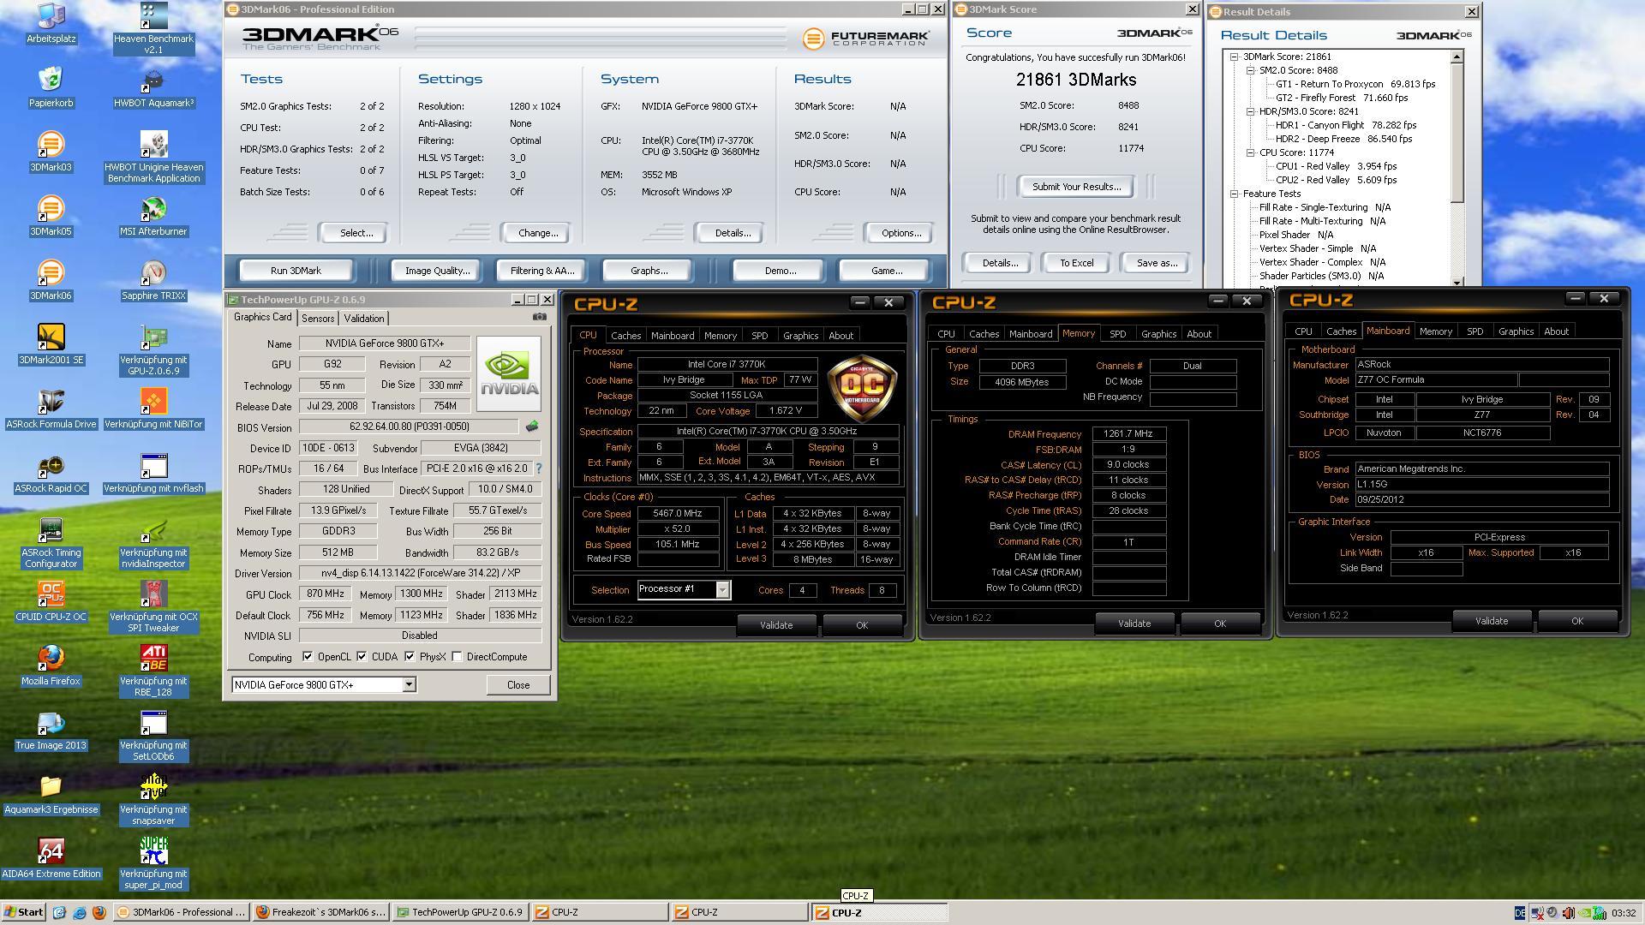Image resolution: width=1645 pixels, height=925 pixels.
Task: Switch to TechPowerUp GPU-Z taskbar button
Action: click(459, 912)
